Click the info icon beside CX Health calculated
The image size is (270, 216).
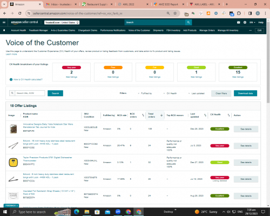[x=11, y=79]
